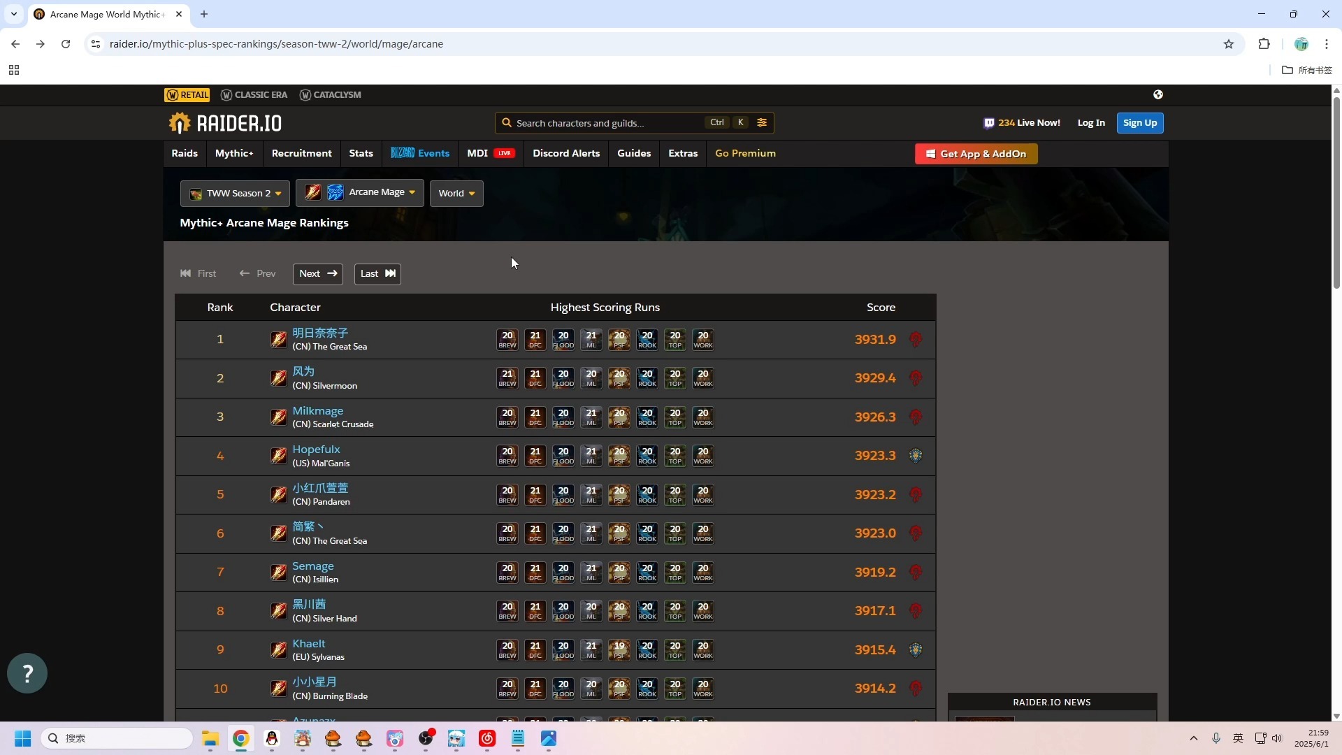
Task: Open a new browser tab
Action: 204,14
